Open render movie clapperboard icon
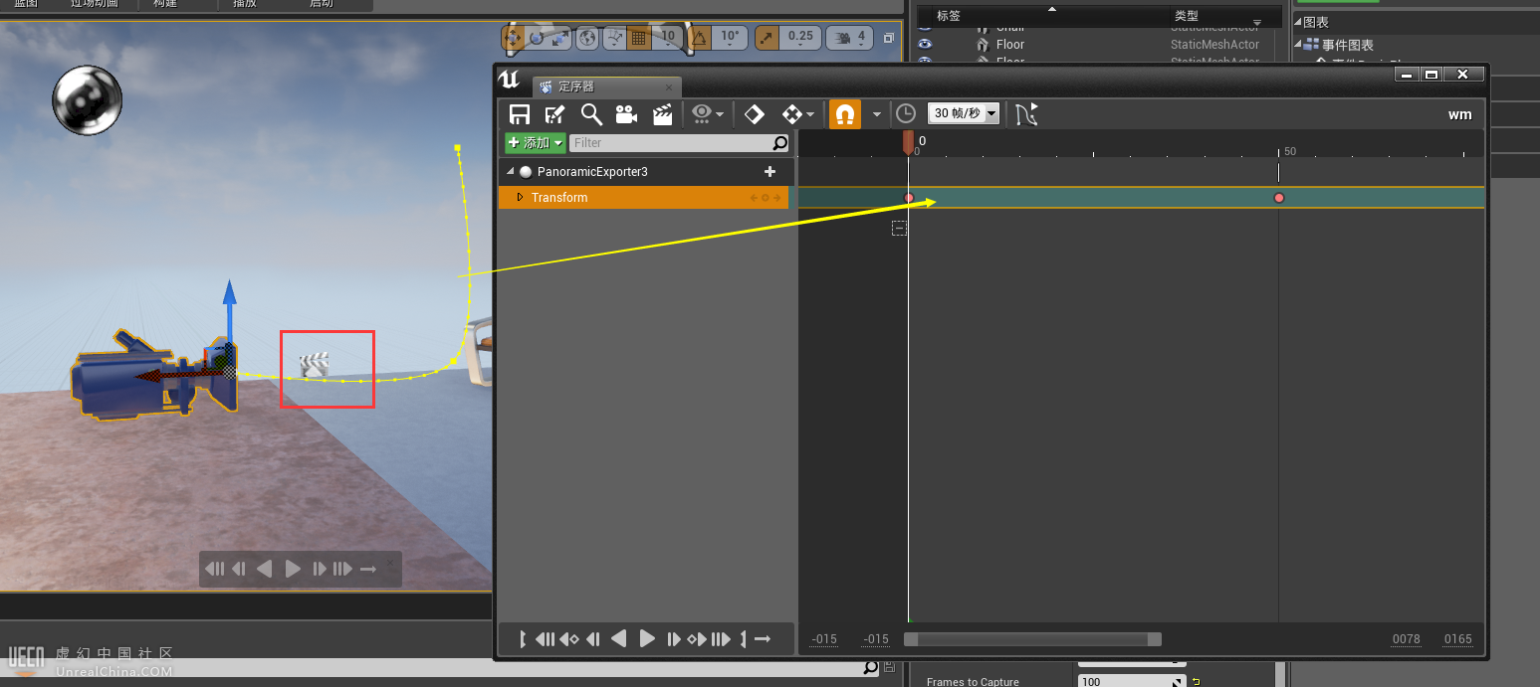Image resolution: width=1540 pixels, height=687 pixels. pyautogui.click(x=662, y=114)
